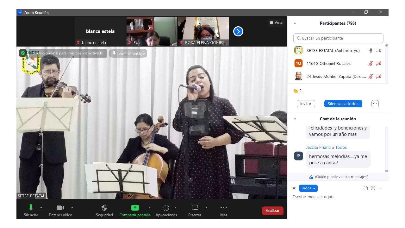Screen dimensions: 405x228
Task: Click blanca estela muted mic icon
Action: pos(78,42)
